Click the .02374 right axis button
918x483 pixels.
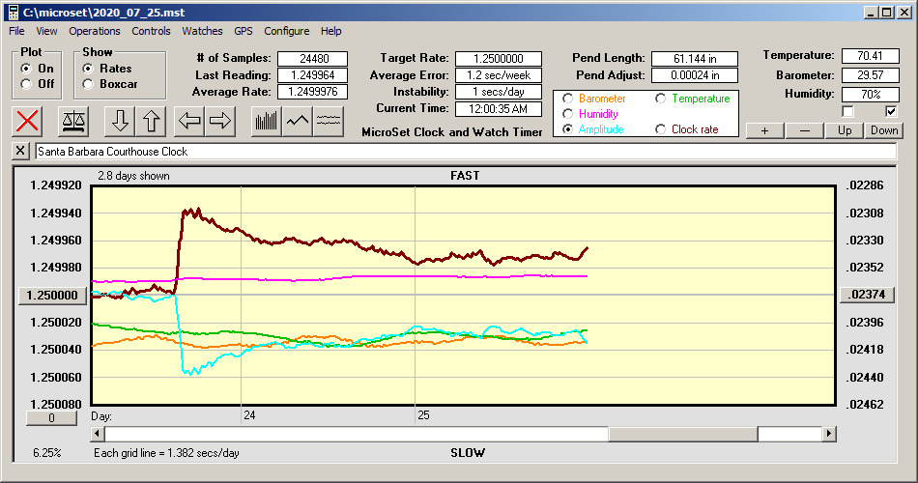coord(867,295)
